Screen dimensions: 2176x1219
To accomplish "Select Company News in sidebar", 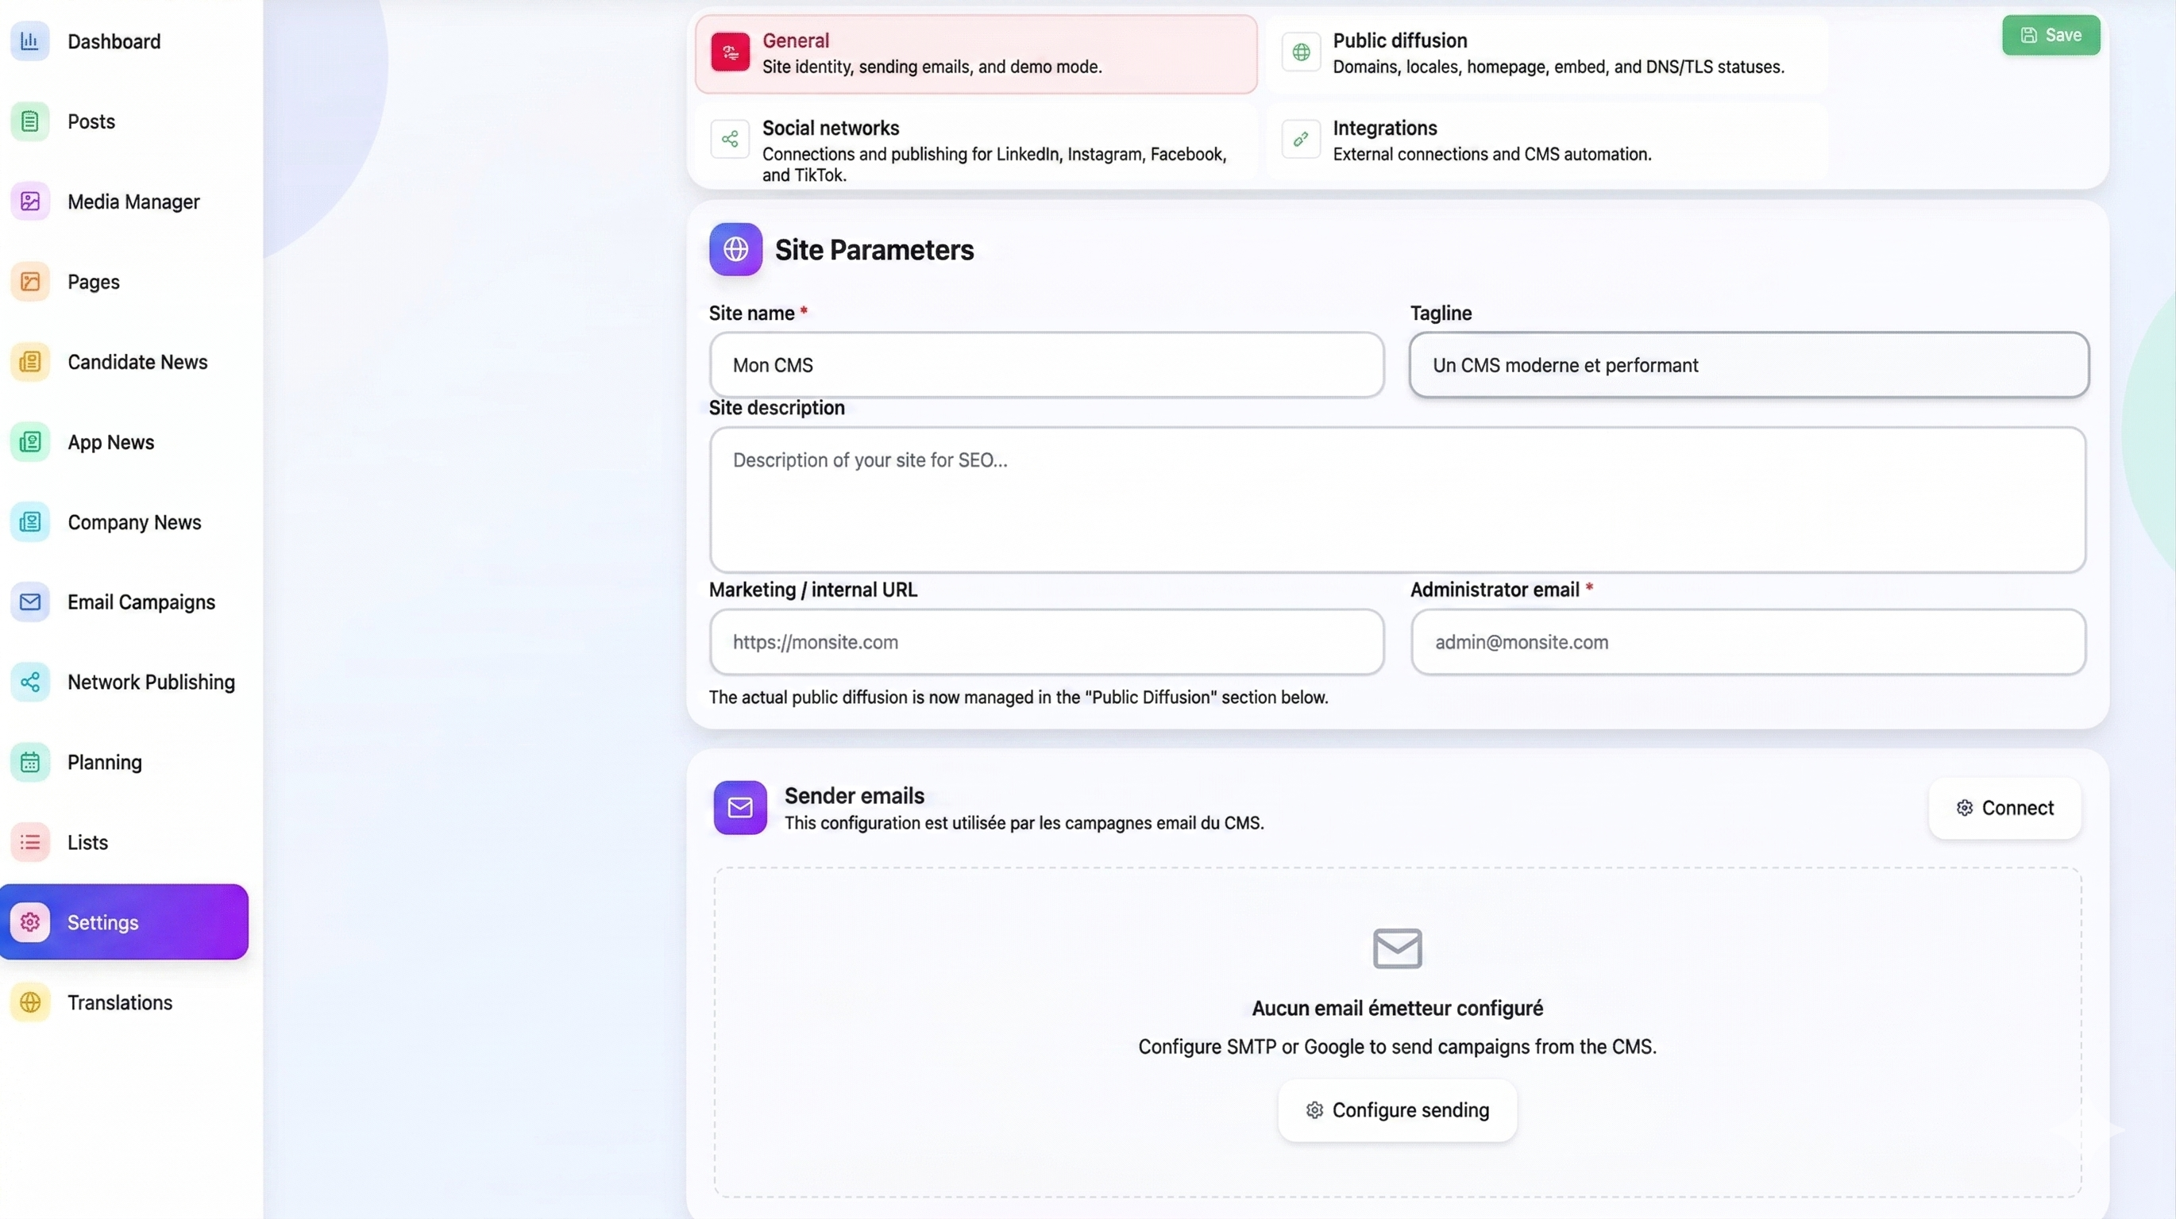I will 134,521.
